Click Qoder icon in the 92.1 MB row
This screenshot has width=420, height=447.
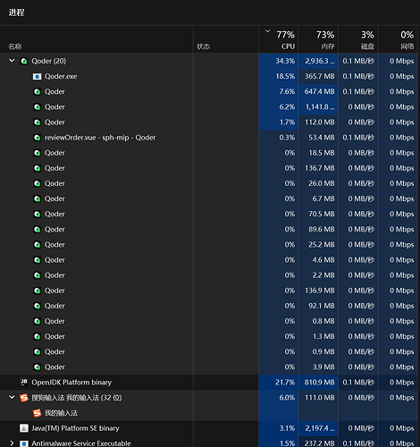tap(37, 306)
